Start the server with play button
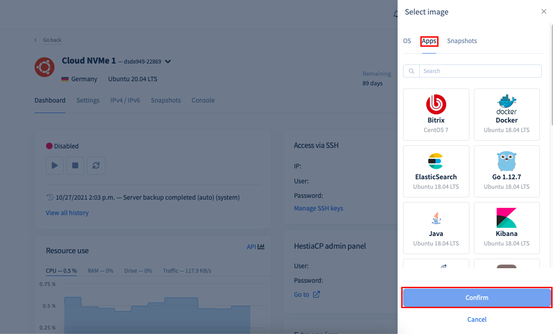The height and width of the screenshot is (334, 553). click(55, 166)
